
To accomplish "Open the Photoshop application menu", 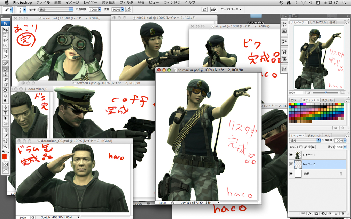I will 22,2.
